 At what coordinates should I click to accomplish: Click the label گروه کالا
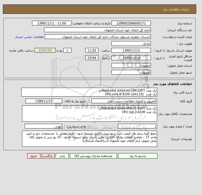pos(186,101)
